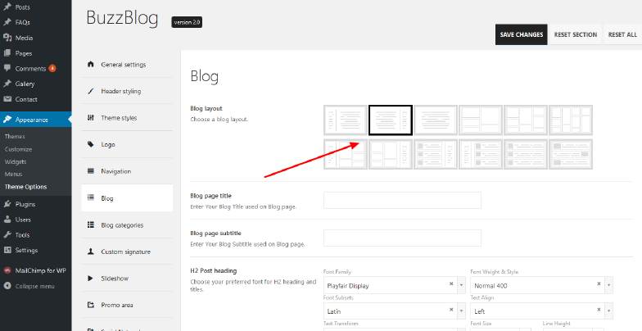
Task: Click the Media library icon
Action: click(x=7, y=38)
